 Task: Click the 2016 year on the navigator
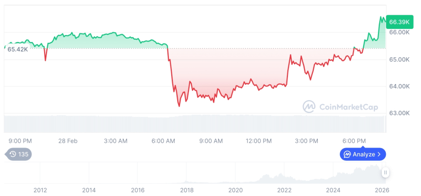(138, 190)
